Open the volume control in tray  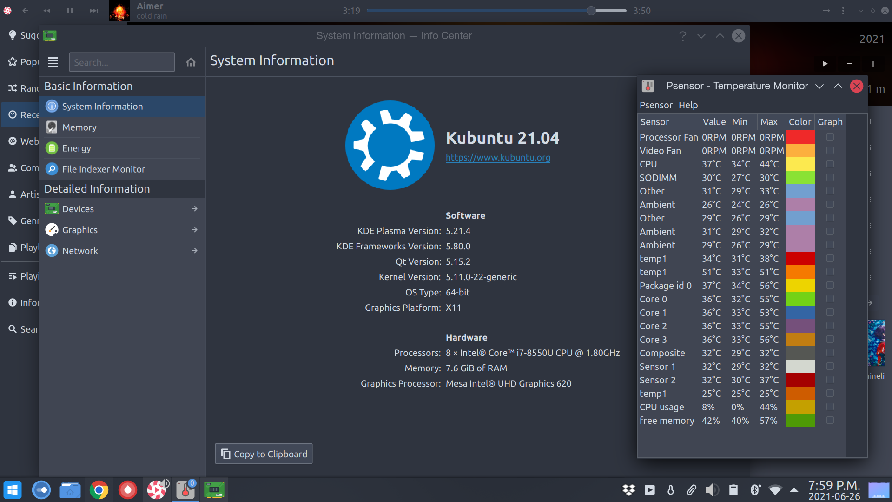pos(712,490)
